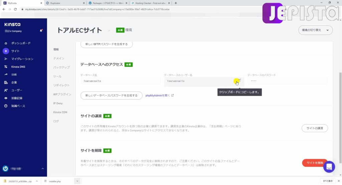342x185 pixels.
Task: Click the knowledge base question icon
Action: (6, 106)
